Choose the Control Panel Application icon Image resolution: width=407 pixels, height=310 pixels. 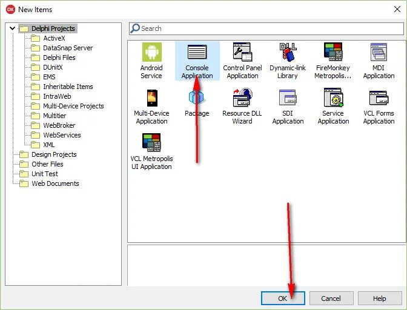(242, 52)
